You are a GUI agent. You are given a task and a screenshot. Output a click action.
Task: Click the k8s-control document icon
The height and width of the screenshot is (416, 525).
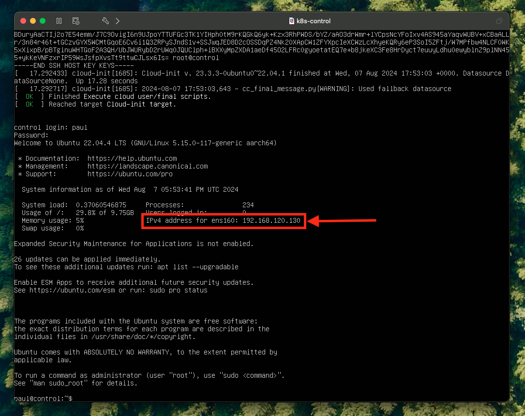coord(291,21)
